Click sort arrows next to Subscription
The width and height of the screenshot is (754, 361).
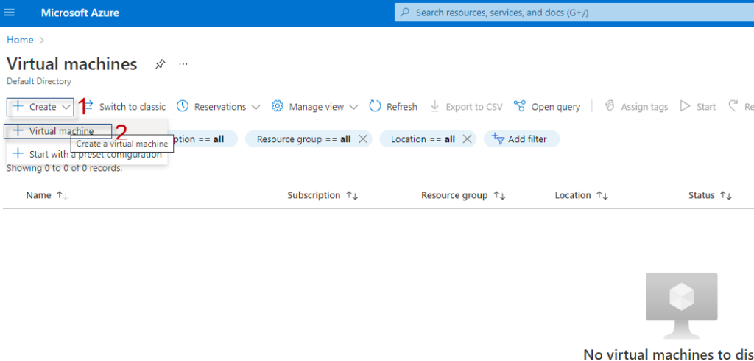tap(353, 195)
